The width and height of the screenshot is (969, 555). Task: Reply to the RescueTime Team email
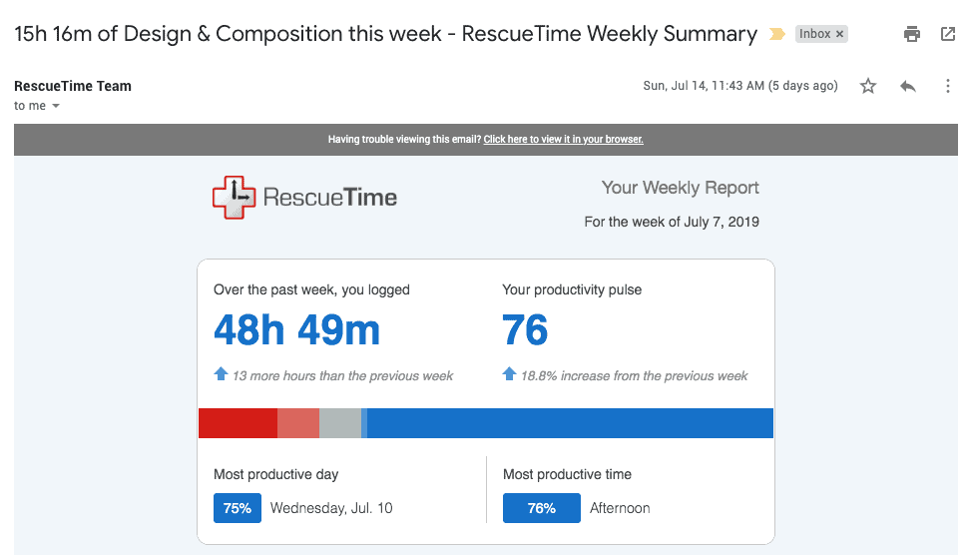point(907,86)
